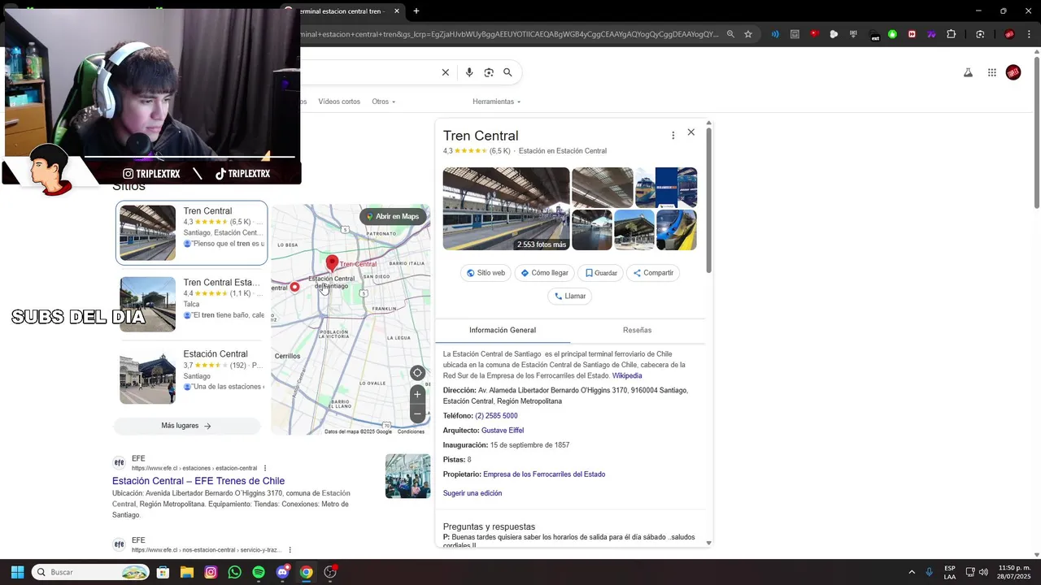Open Gustave Eiffel architect link
1041x585 pixels.
[x=503, y=431]
